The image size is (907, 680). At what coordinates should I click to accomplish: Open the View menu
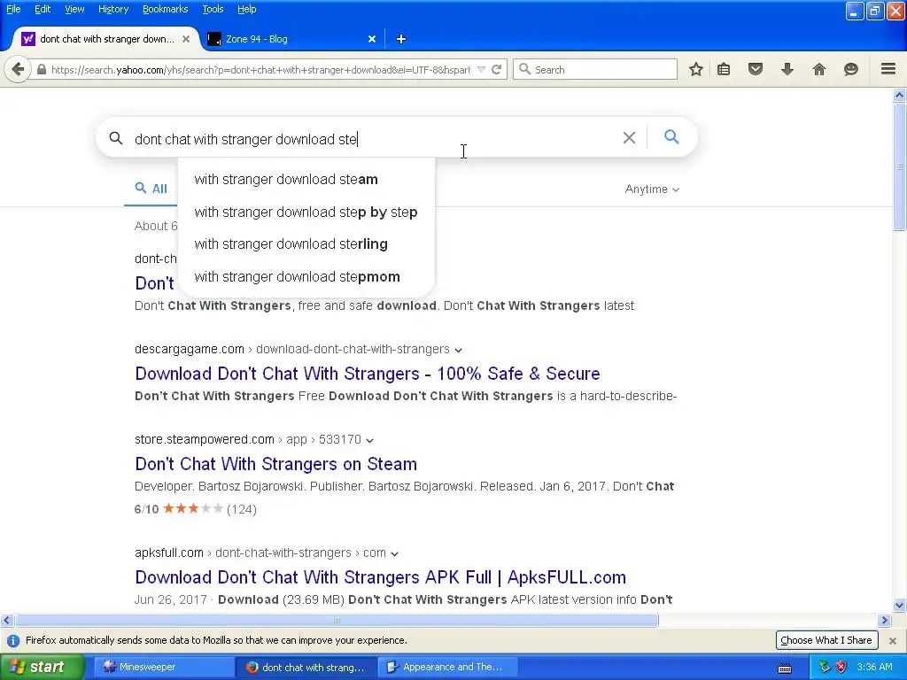(74, 9)
